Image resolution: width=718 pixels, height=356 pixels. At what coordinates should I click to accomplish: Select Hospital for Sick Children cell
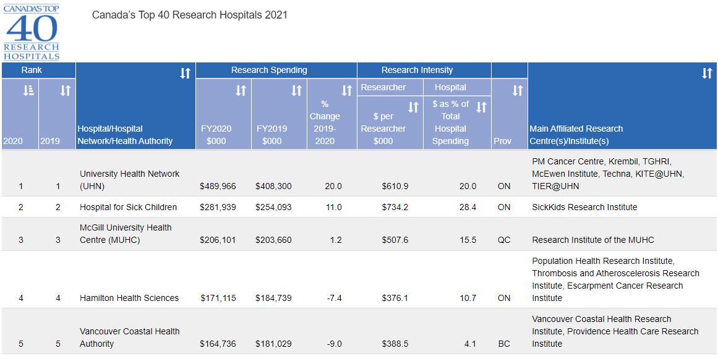pos(135,207)
